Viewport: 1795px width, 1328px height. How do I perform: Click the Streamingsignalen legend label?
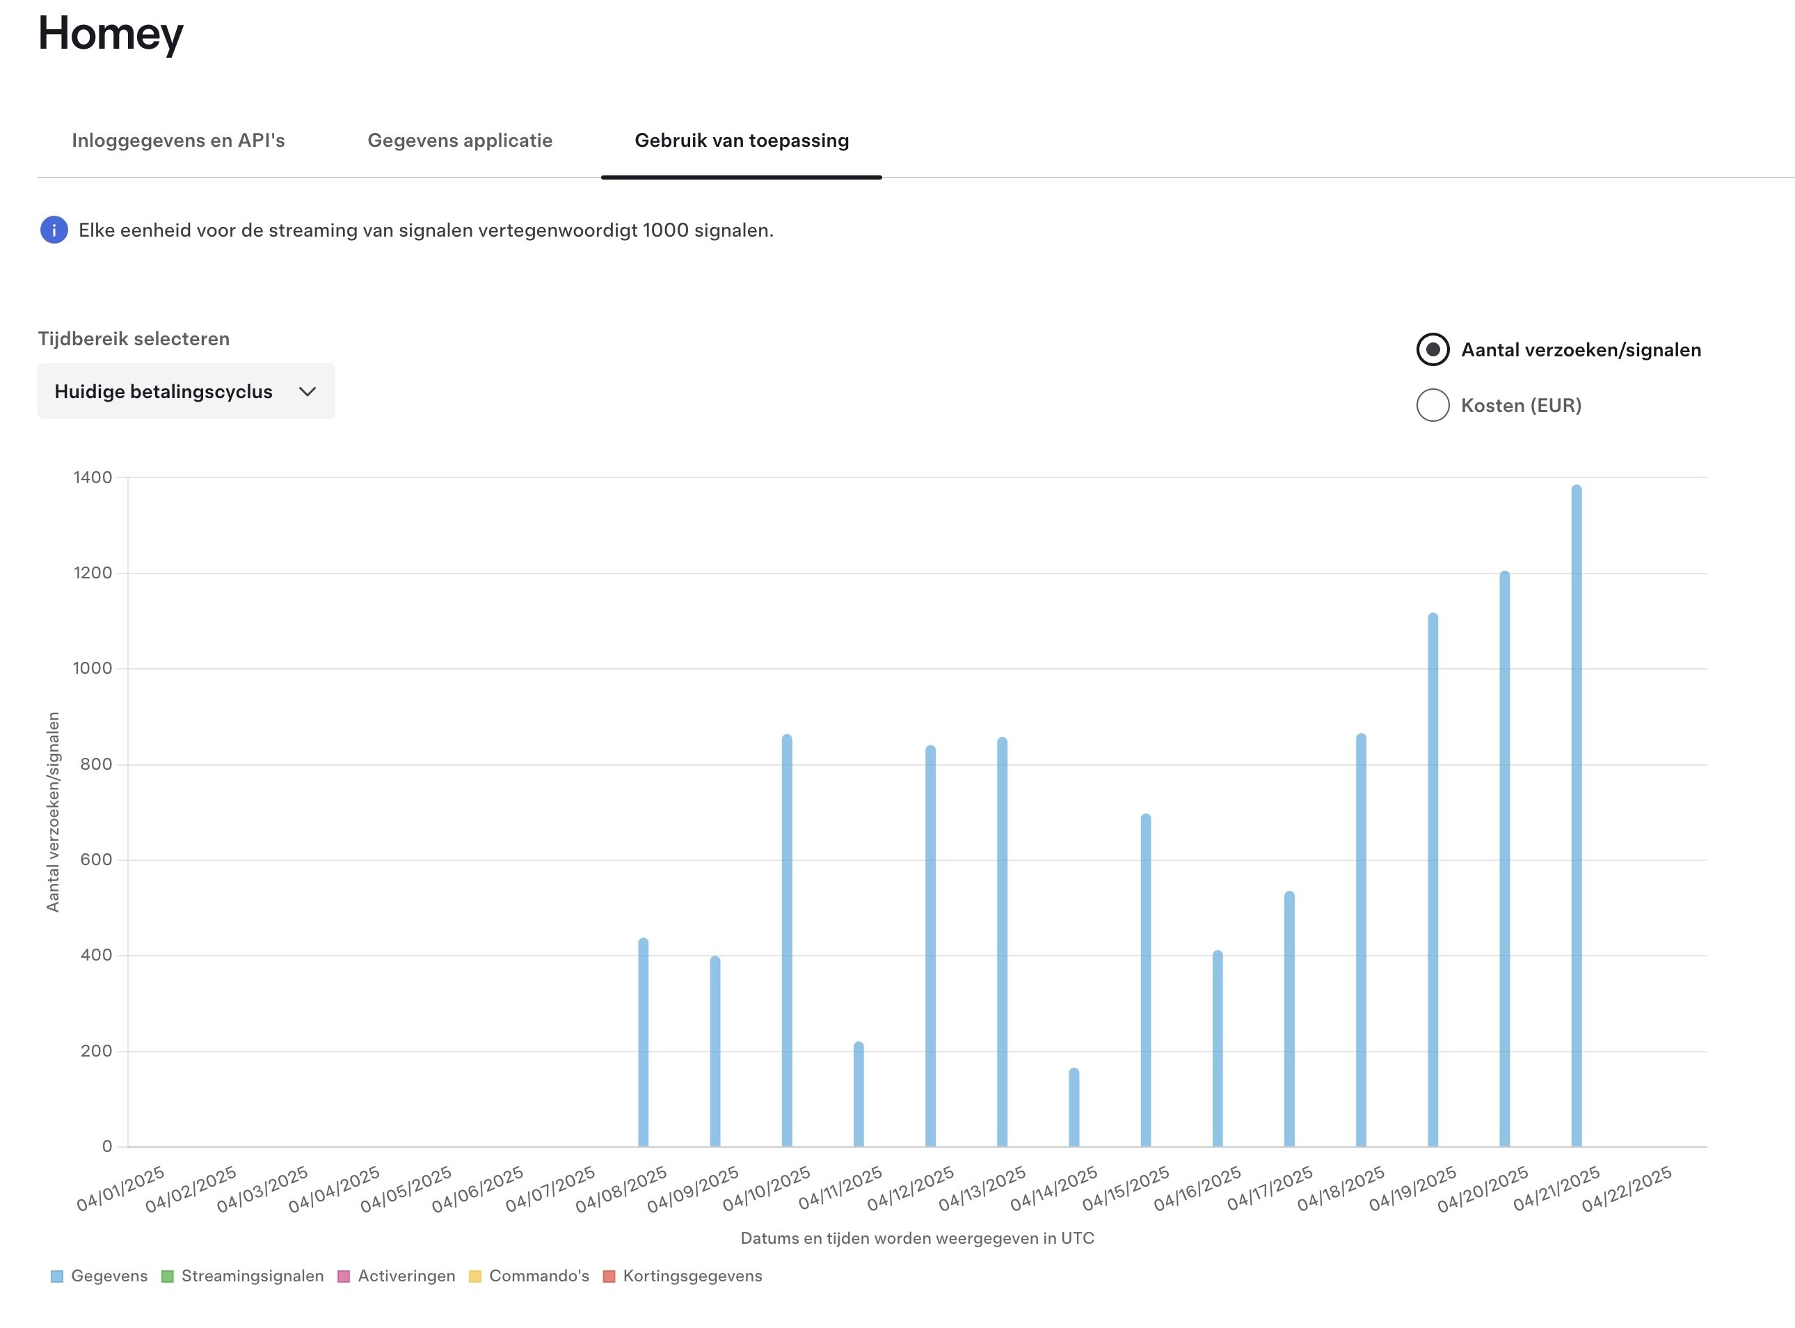point(253,1276)
